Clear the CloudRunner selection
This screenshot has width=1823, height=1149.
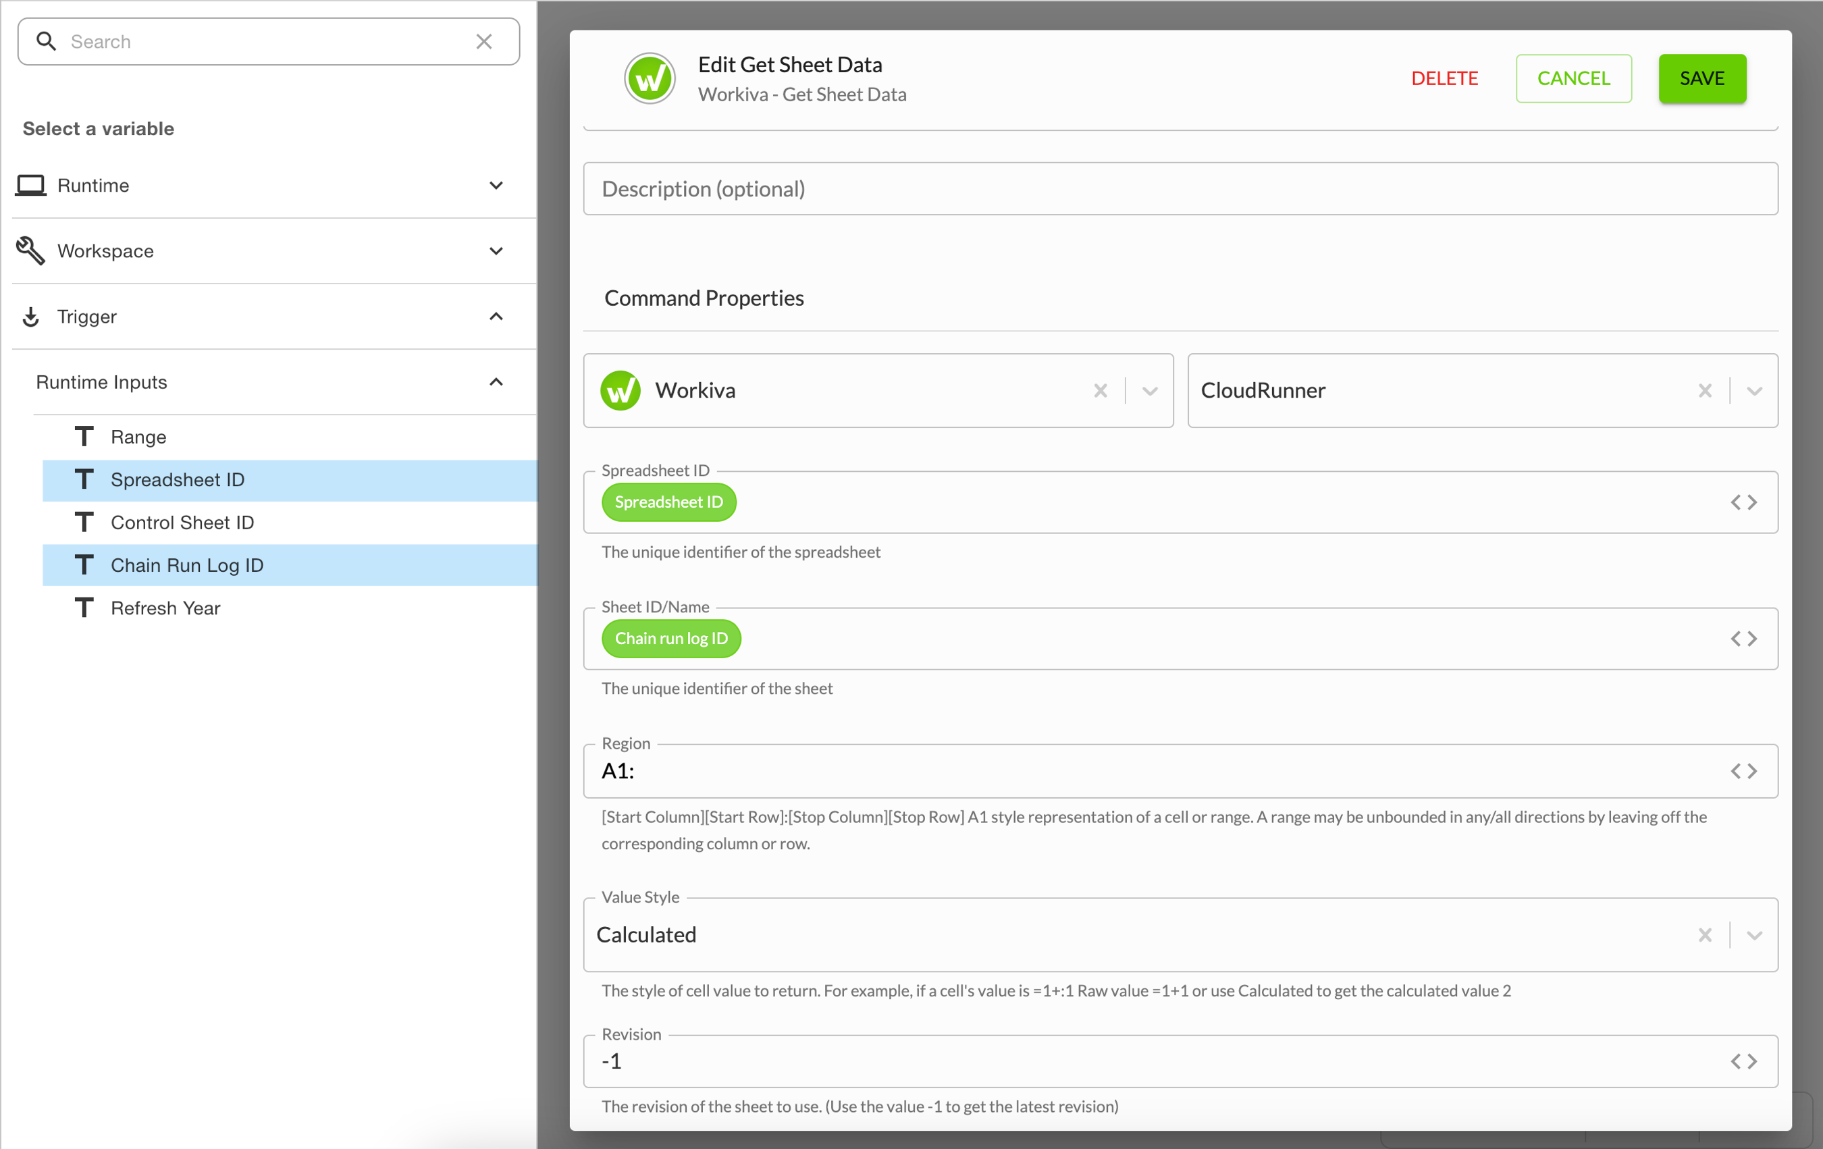pyautogui.click(x=1705, y=391)
